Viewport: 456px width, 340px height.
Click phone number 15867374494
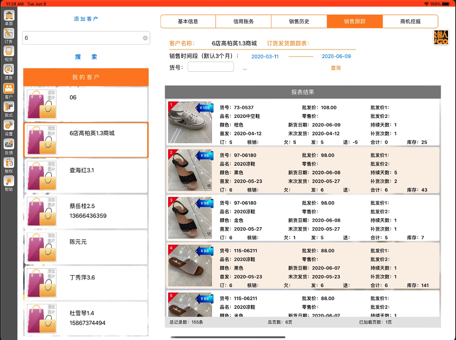point(88,323)
